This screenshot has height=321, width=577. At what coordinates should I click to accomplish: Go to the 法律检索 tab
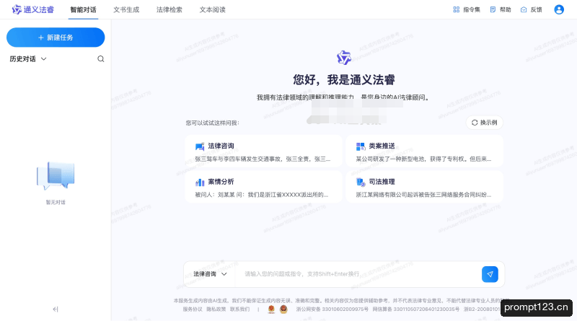click(x=169, y=10)
